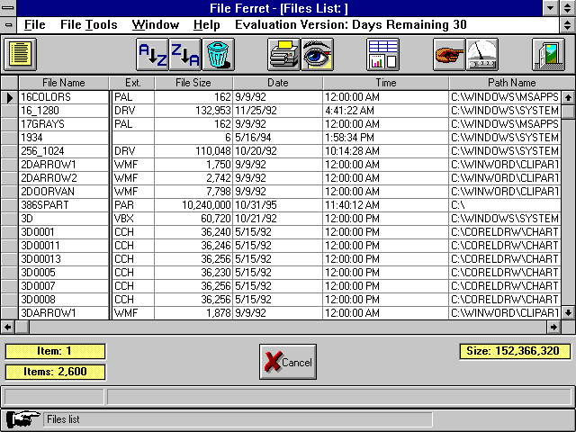
Task: Sort the list descending Z to A
Action: click(x=184, y=55)
